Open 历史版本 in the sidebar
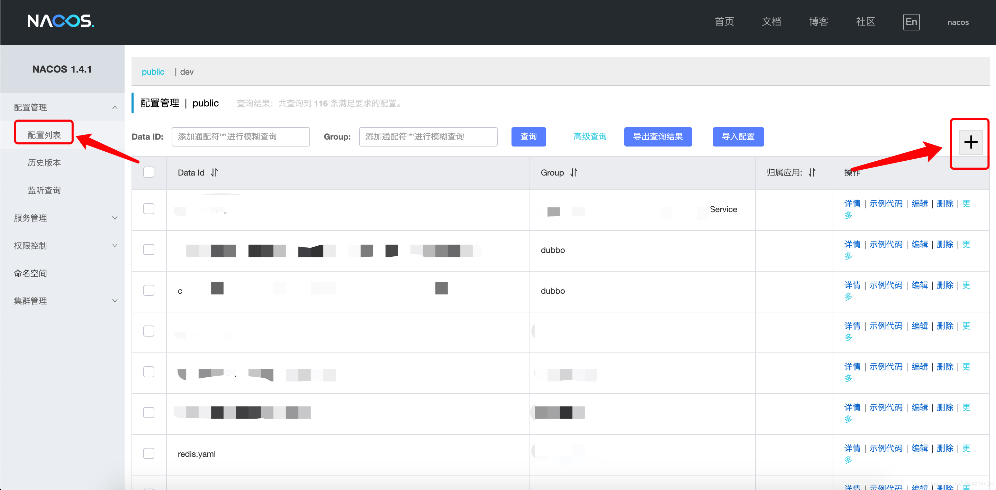The width and height of the screenshot is (996, 490). [44, 163]
